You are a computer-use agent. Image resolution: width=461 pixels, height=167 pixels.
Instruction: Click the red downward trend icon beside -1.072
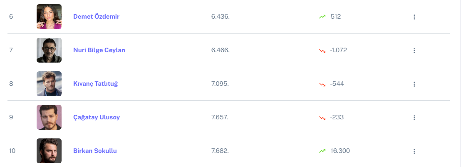point(322,50)
